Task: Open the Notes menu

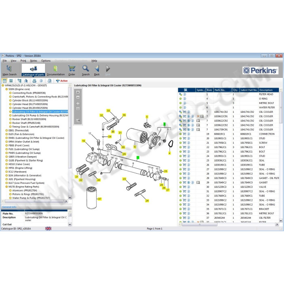Action: (34, 61)
